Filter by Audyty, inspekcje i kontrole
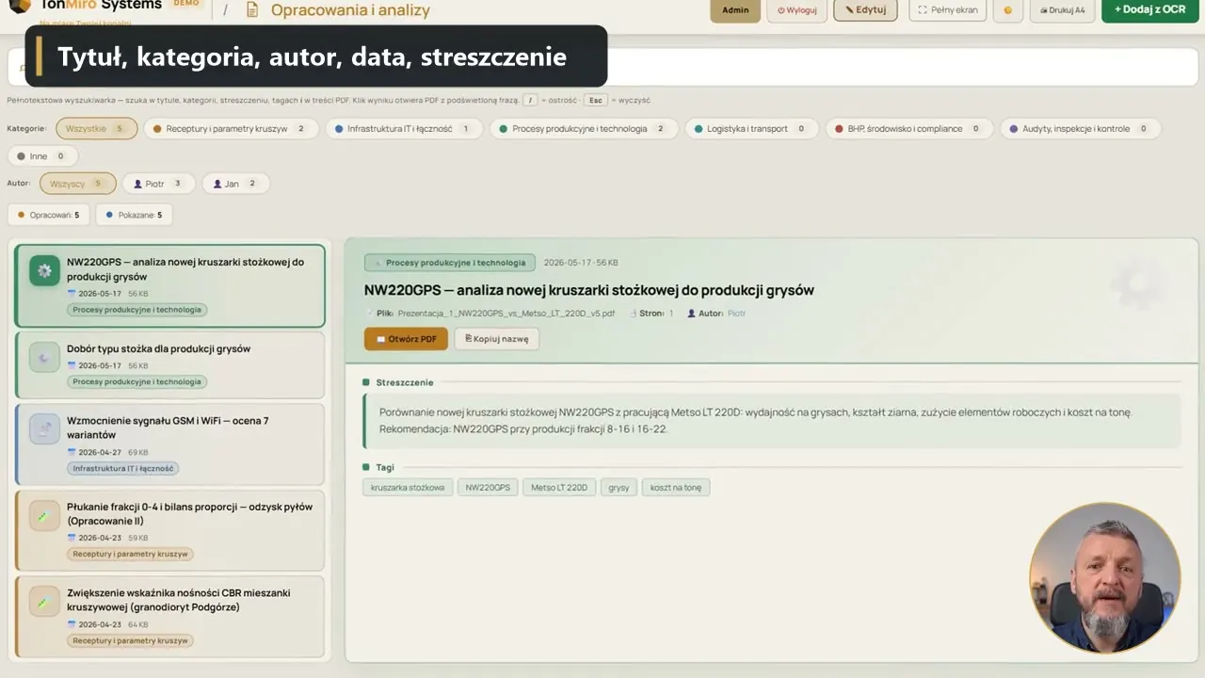This screenshot has height=678, width=1205. (1080, 129)
